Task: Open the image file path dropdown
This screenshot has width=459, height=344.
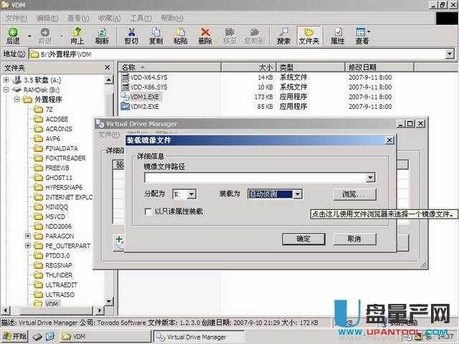Action: click(x=370, y=177)
